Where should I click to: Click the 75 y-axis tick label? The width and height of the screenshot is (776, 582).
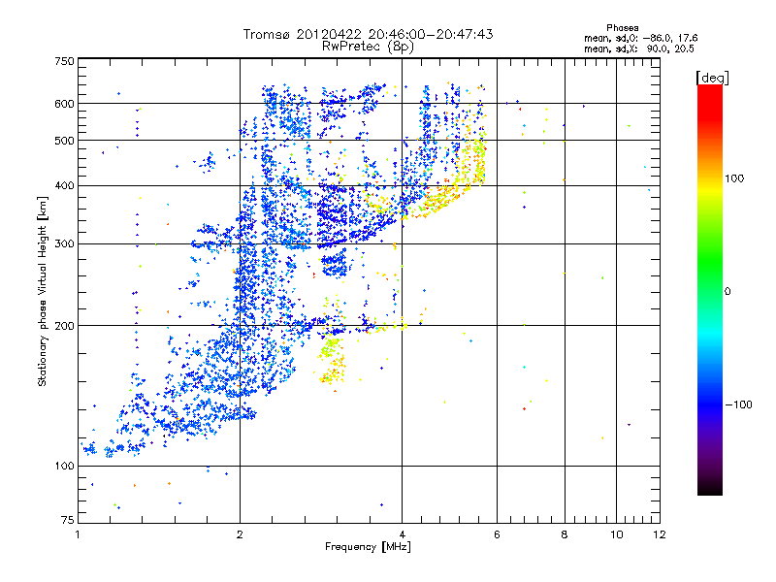68,520
